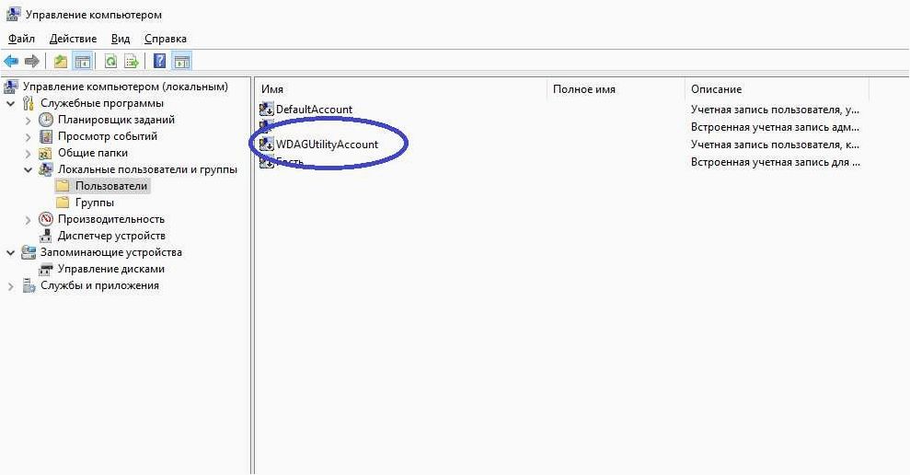Click the Управление компьютером title bar icon
Screen dimensions: 910x475
click(x=13, y=14)
